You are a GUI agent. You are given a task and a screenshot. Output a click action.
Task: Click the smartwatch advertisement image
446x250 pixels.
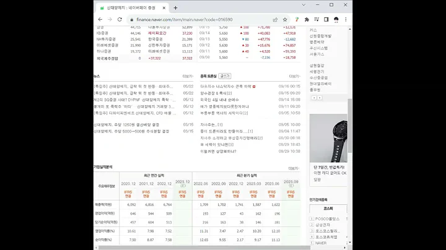(x=328, y=138)
